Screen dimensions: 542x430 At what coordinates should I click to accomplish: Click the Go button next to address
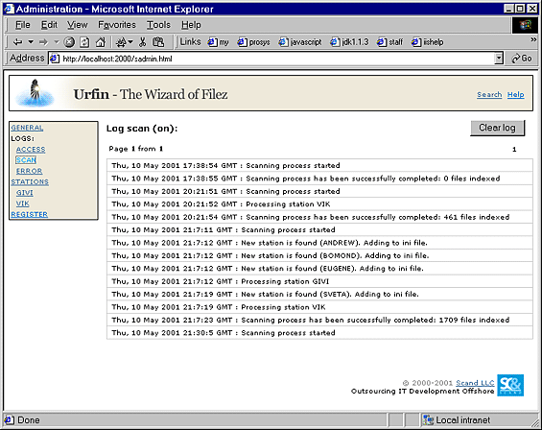tap(522, 59)
